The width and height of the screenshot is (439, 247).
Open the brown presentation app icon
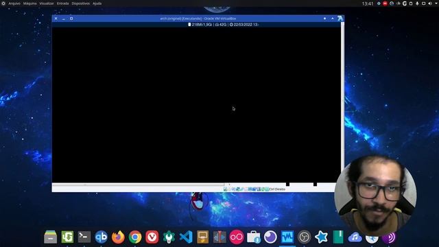(203, 237)
